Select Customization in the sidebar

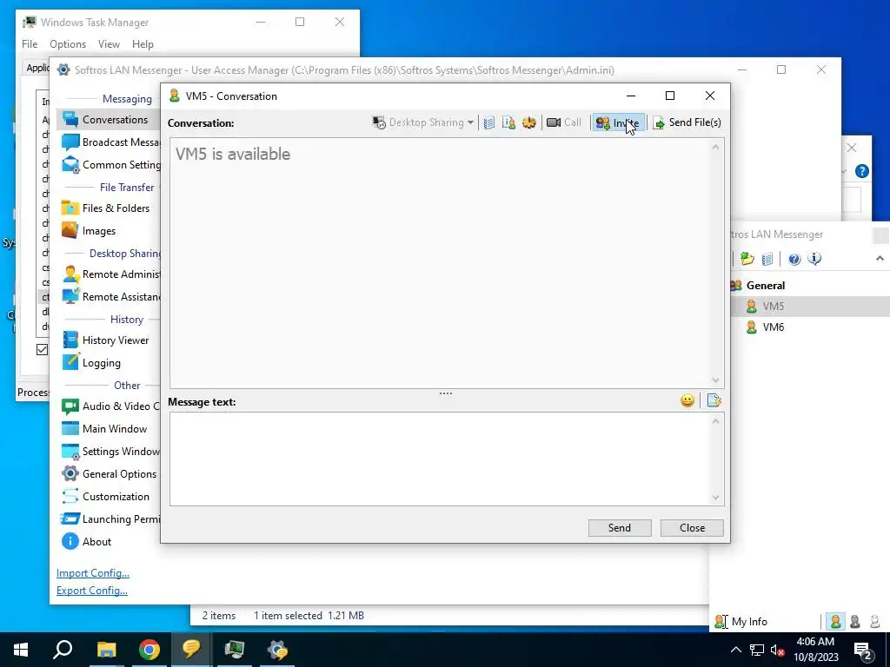pos(105,497)
